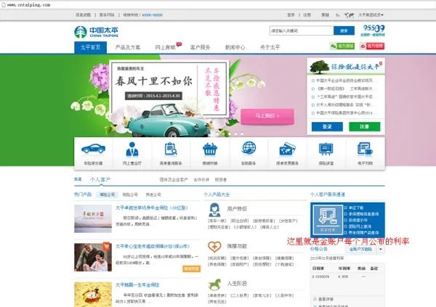
Task: Open the 金账户万能险 price announcement dropdown arrow
Action: click(x=380, y=249)
